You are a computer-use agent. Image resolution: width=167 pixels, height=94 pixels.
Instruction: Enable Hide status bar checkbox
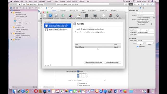pyautogui.click(x=78, y=83)
